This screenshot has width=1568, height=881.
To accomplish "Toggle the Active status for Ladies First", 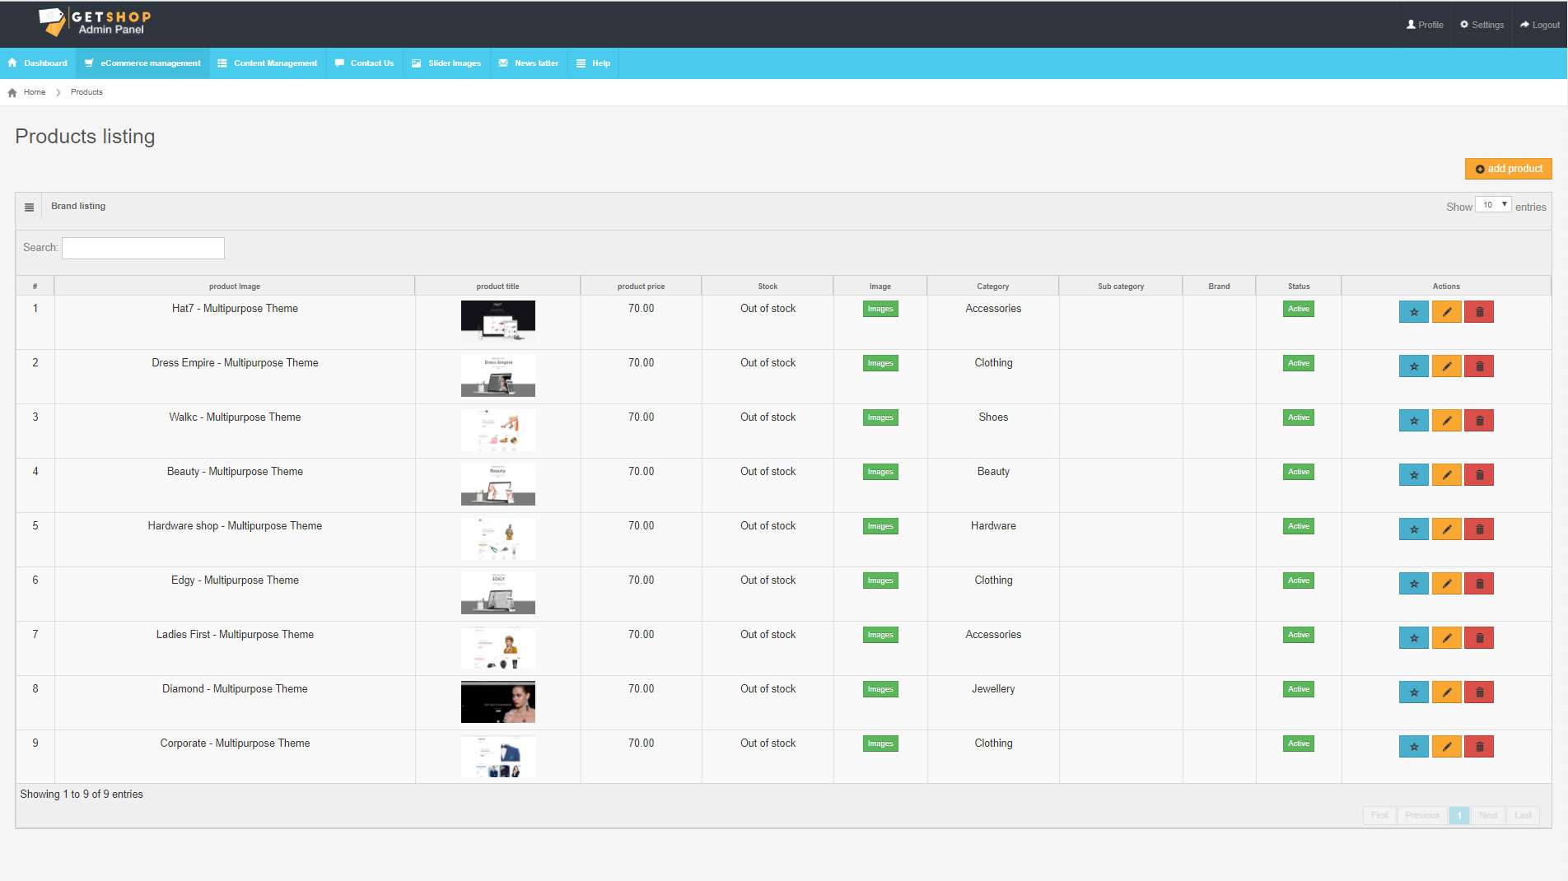I will point(1298,635).
